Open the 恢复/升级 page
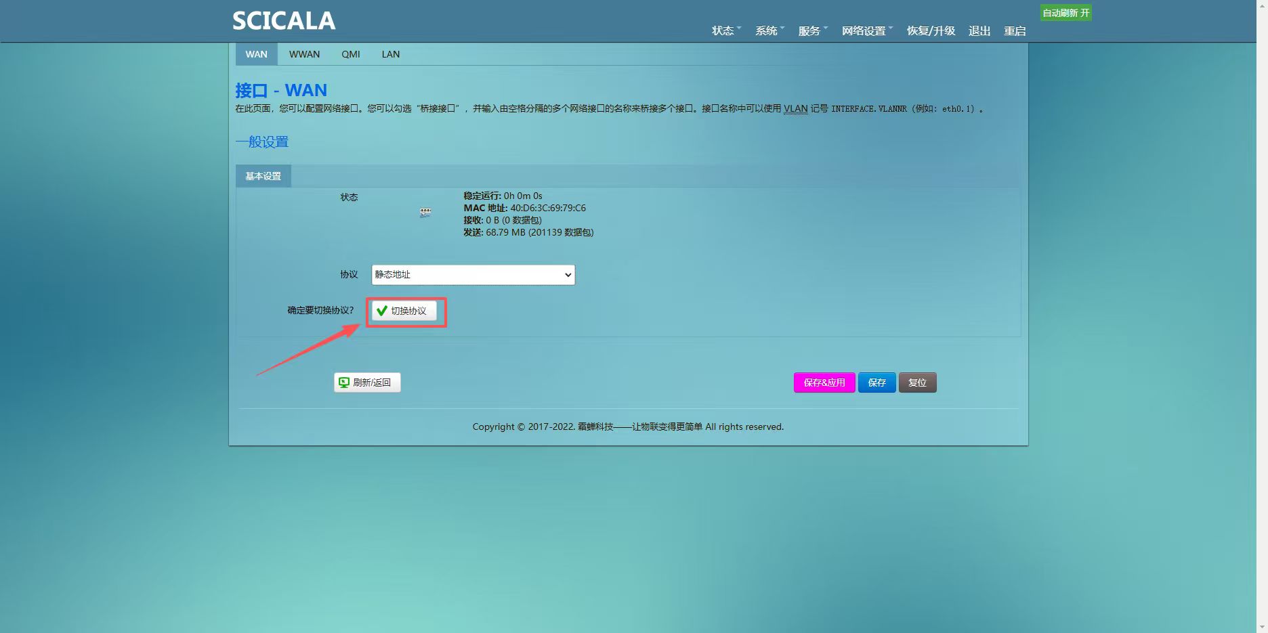This screenshot has height=633, width=1268. [x=931, y=30]
